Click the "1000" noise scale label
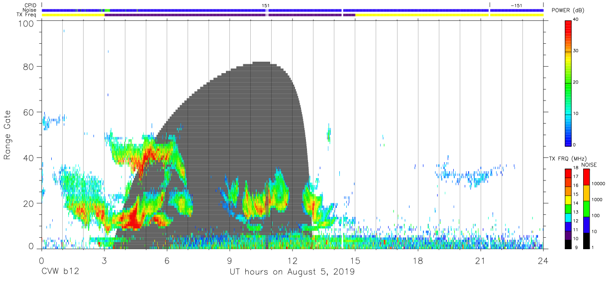This screenshot has height=282, width=611. [x=598, y=199]
